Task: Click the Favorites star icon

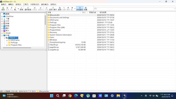Action: [x=15, y=9]
